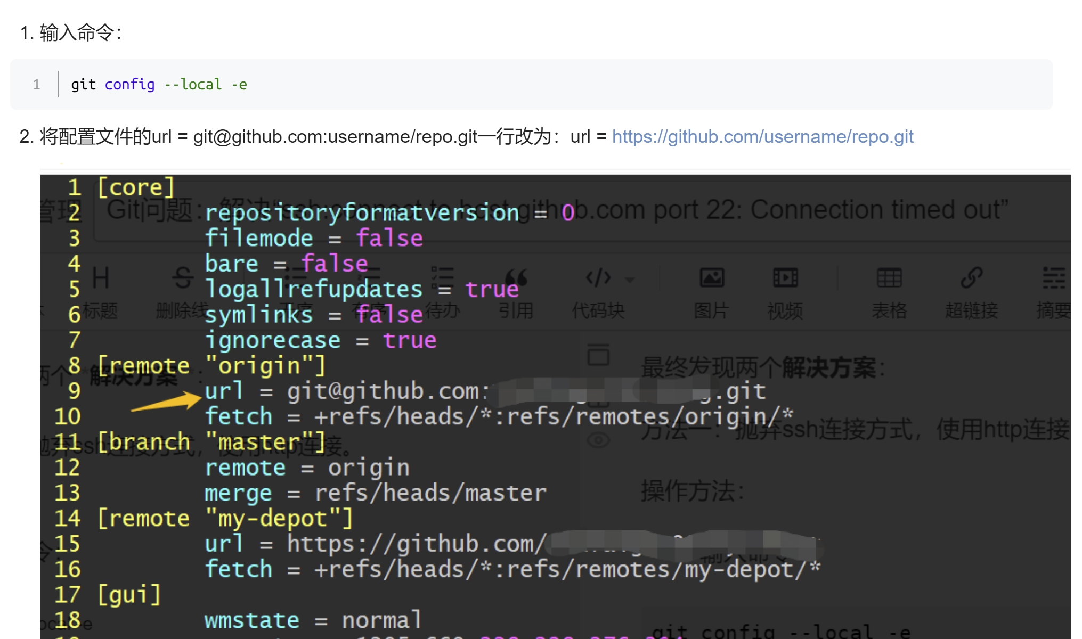Click the [remote "my-depot"] section line
The height and width of the screenshot is (639, 1082).
[224, 518]
